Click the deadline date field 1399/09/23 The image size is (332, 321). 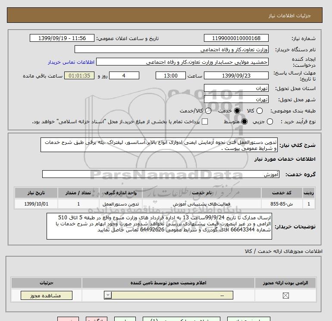236,75
